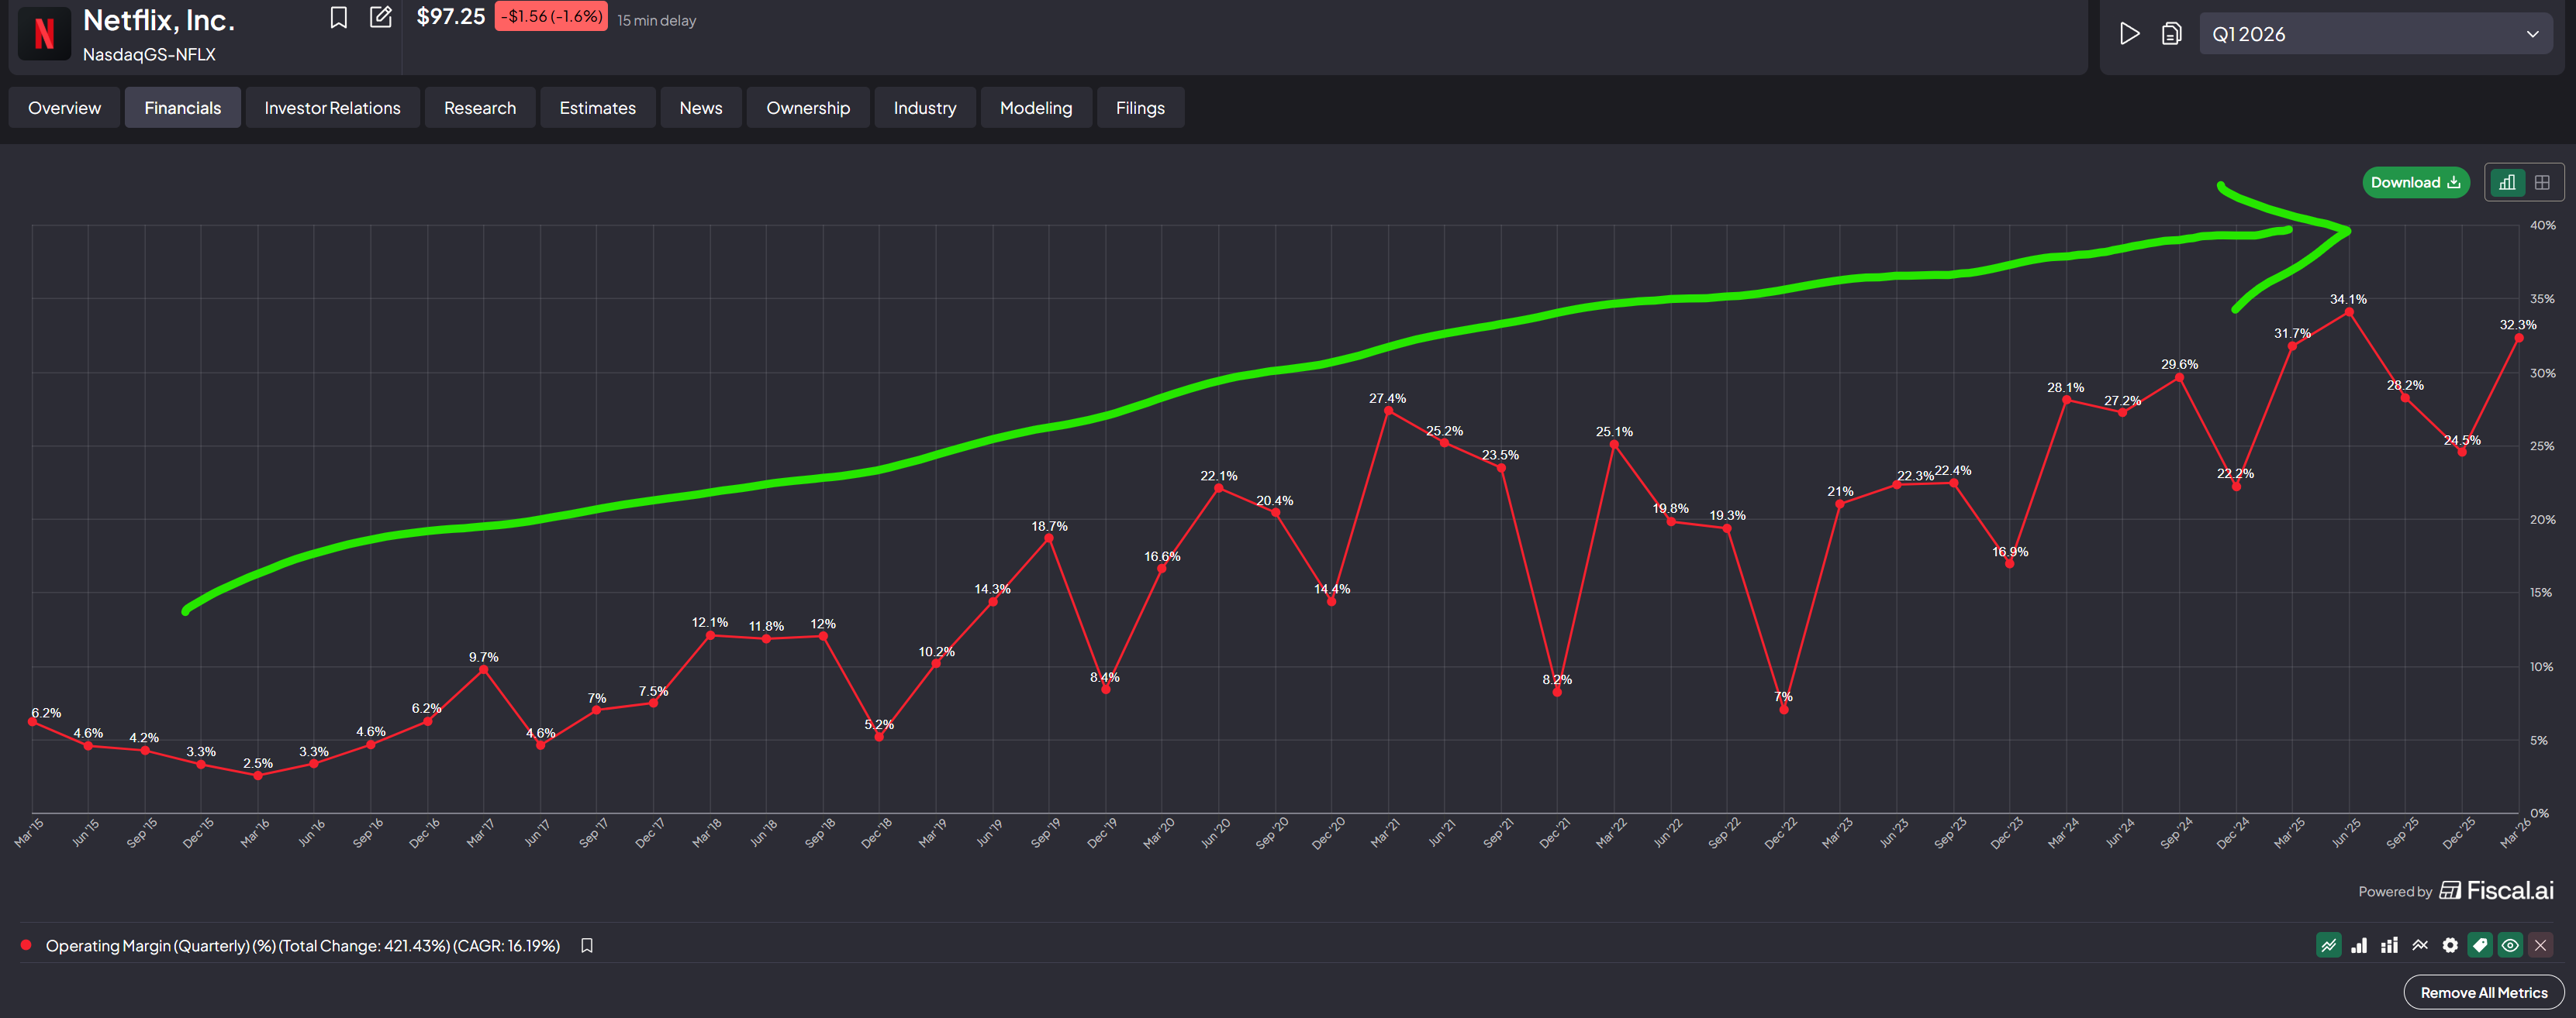Bookmark the Operating Margin metric
Screen dimensions: 2576x1018
click(587, 945)
